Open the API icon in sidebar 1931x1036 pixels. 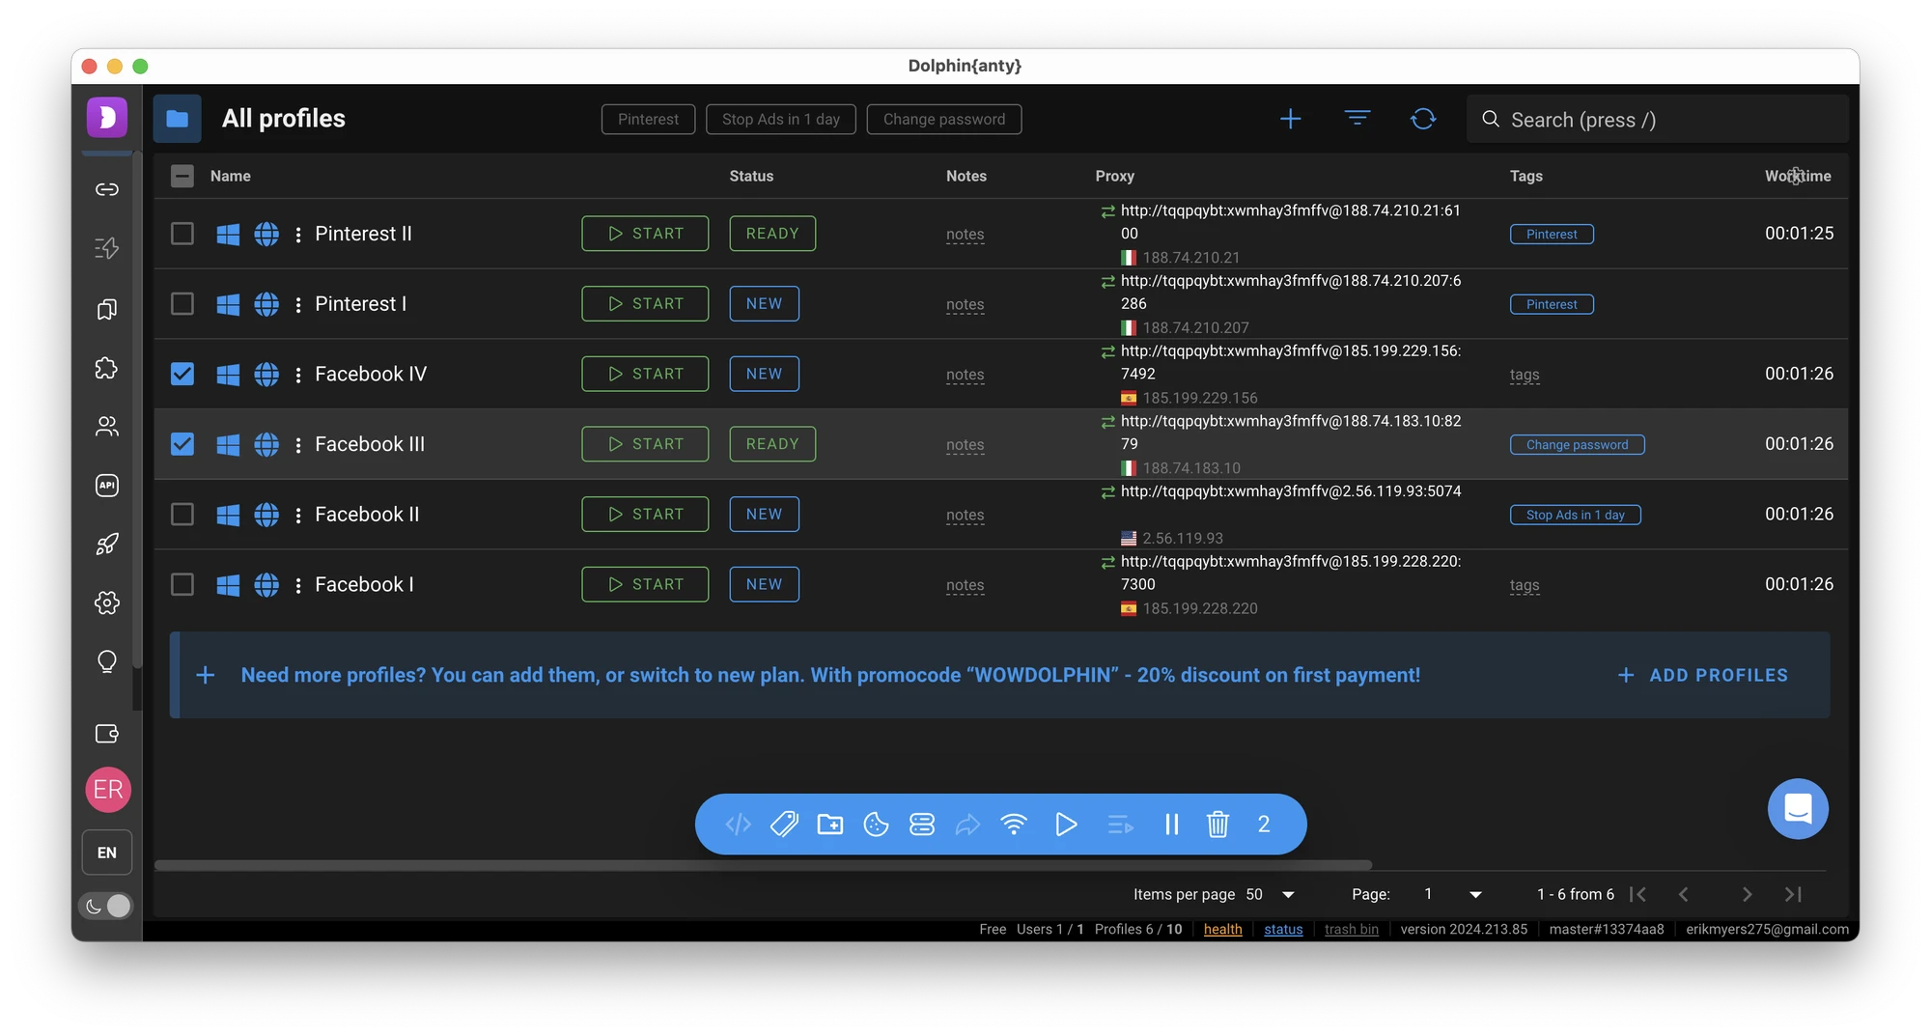point(107,485)
